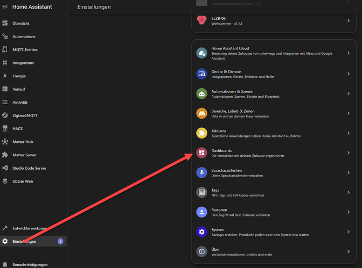Open Studio Code Server in sidebar
This screenshot has width=362, height=268.
pyautogui.click(x=29, y=168)
